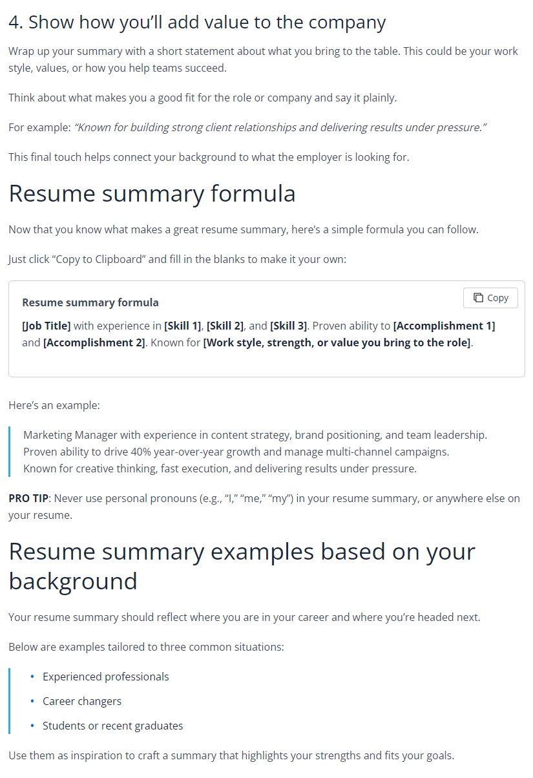The height and width of the screenshot is (778, 533).
Task: Click the Resume summary examples heading
Action: coord(241,565)
